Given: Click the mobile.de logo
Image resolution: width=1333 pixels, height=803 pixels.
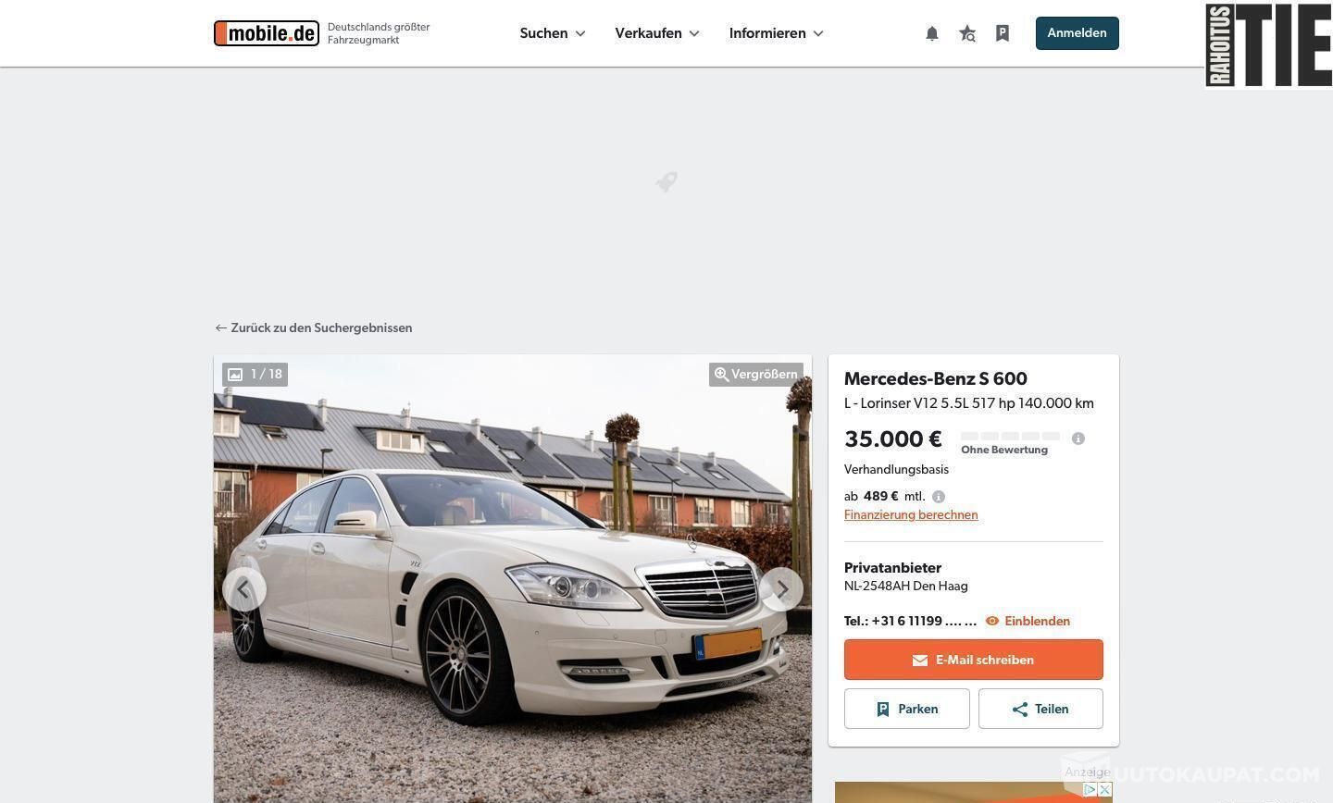Looking at the screenshot, I should [x=267, y=33].
